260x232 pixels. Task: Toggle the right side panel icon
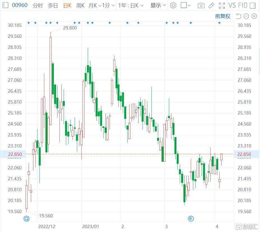(x=253, y=5)
